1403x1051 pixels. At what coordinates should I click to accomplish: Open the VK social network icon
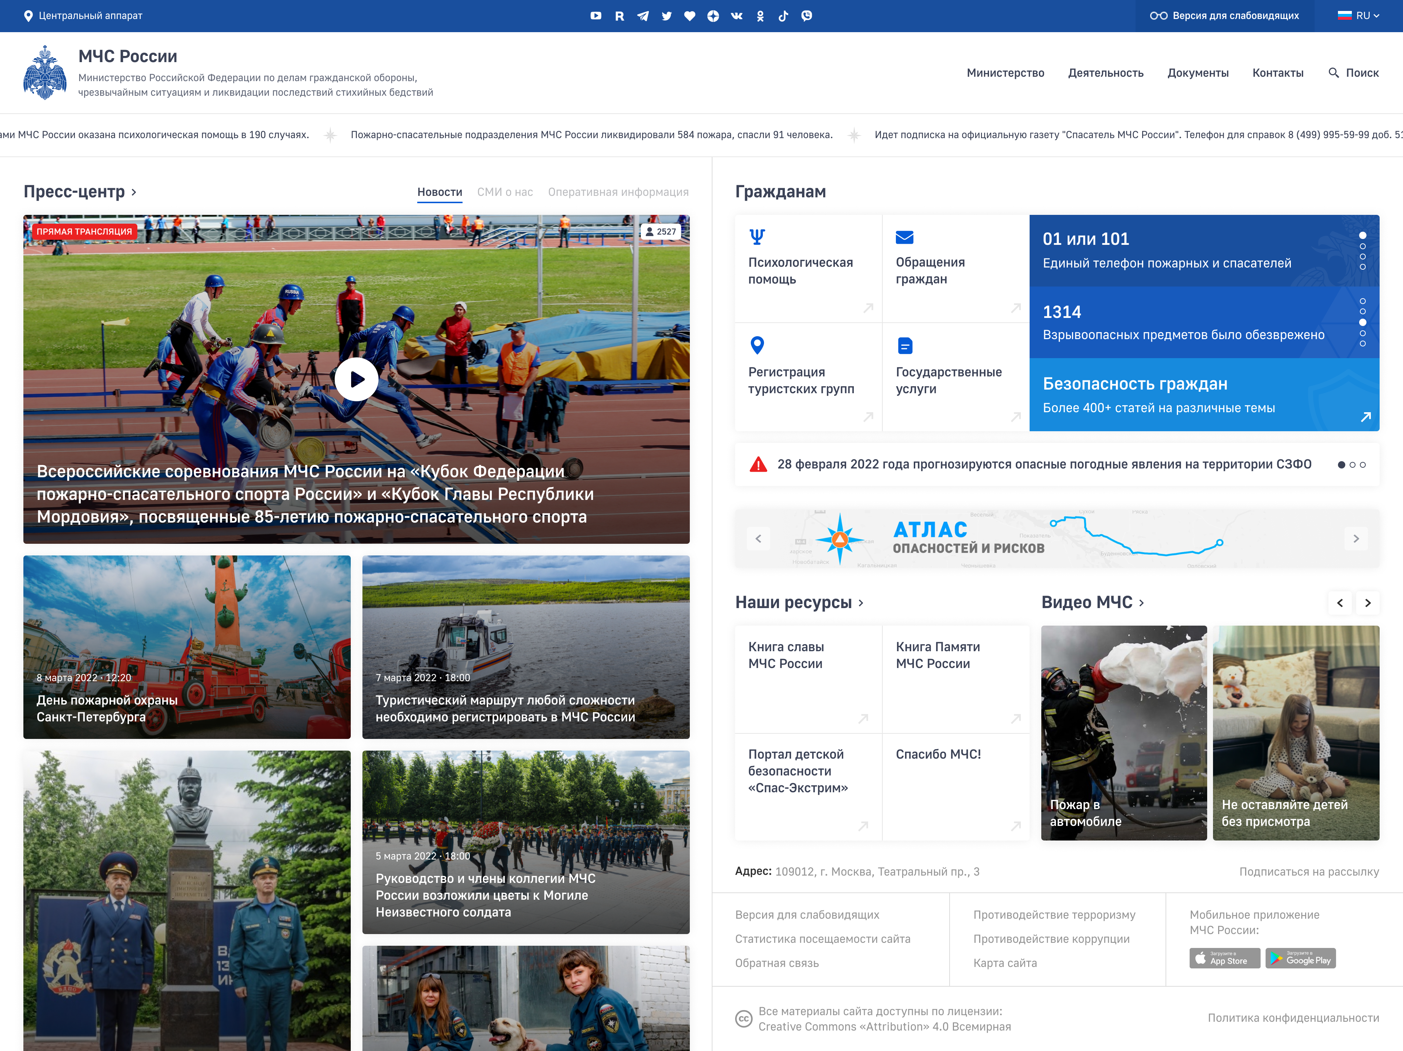[x=736, y=16]
